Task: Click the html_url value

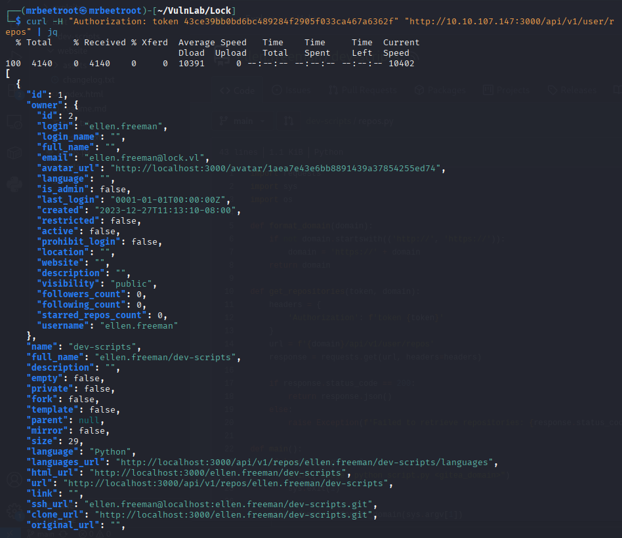Action: click(218, 473)
